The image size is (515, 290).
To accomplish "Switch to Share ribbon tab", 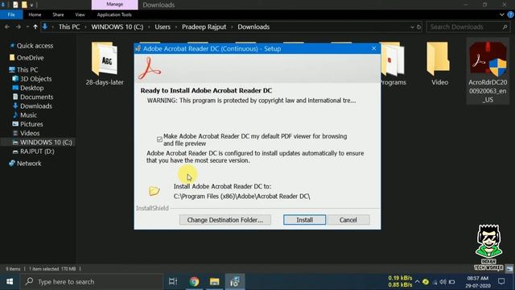I will 58,14.
